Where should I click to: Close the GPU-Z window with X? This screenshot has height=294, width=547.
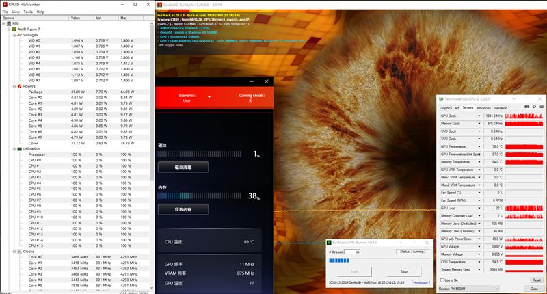pyautogui.click(x=540, y=99)
